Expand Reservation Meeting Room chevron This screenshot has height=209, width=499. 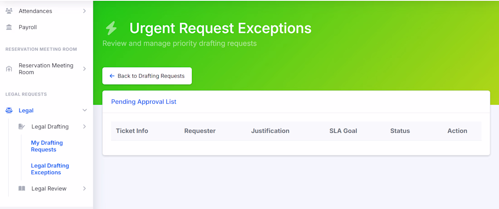(x=84, y=69)
